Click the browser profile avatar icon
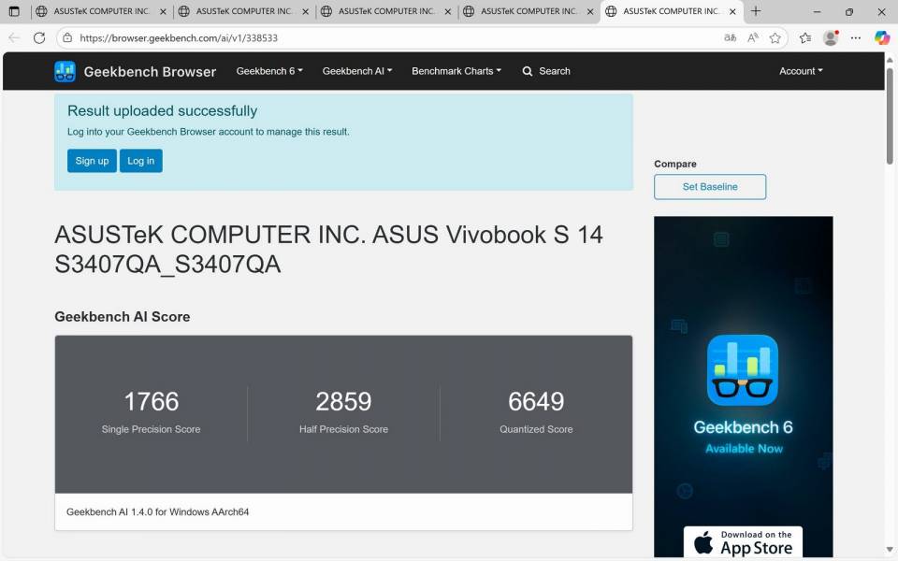898x561 pixels. 831,38
